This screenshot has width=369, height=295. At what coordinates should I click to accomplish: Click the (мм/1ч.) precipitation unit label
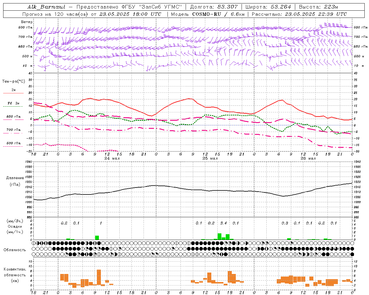(x=15, y=232)
